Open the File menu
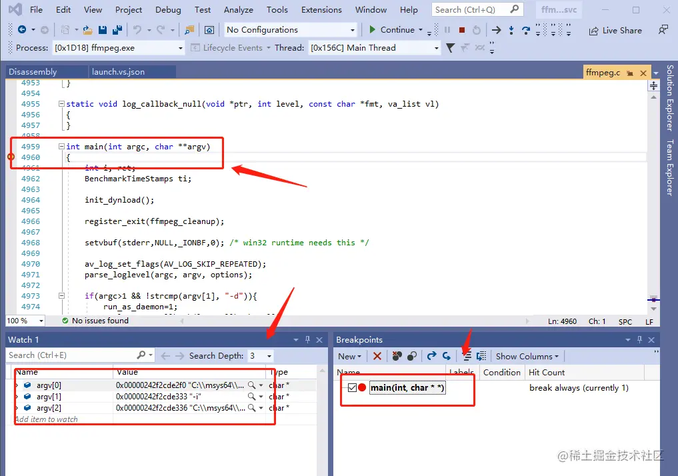Screen dimensions: 678x476 [x=36, y=9]
